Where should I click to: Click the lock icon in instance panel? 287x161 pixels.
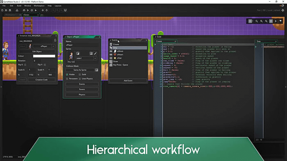55,40
